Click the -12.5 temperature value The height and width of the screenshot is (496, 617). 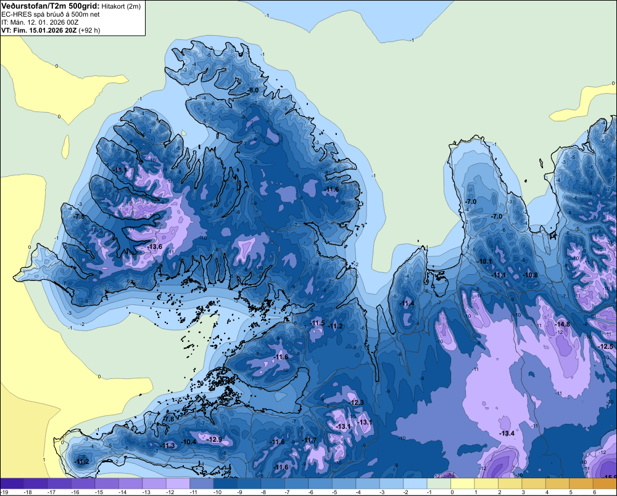coord(605,346)
